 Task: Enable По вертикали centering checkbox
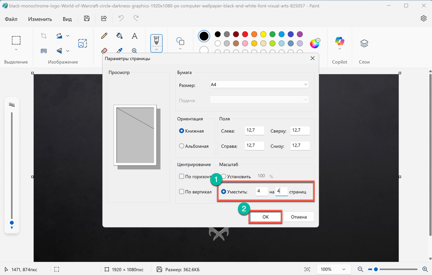click(x=182, y=192)
